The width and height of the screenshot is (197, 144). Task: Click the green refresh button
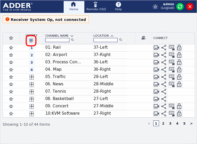click(x=180, y=7)
